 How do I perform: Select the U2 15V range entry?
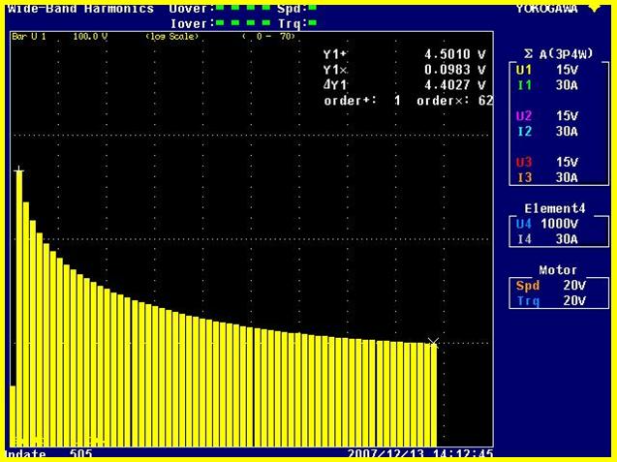(x=547, y=115)
